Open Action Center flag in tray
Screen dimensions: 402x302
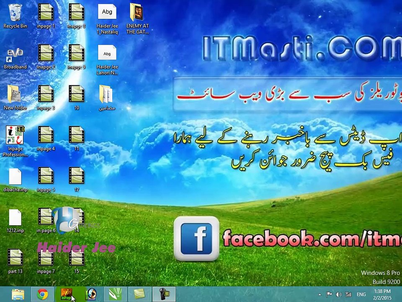pos(329,294)
